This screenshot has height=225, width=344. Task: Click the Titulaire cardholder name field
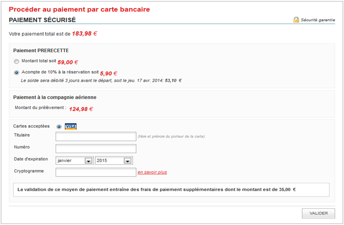click(x=96, y=137)
